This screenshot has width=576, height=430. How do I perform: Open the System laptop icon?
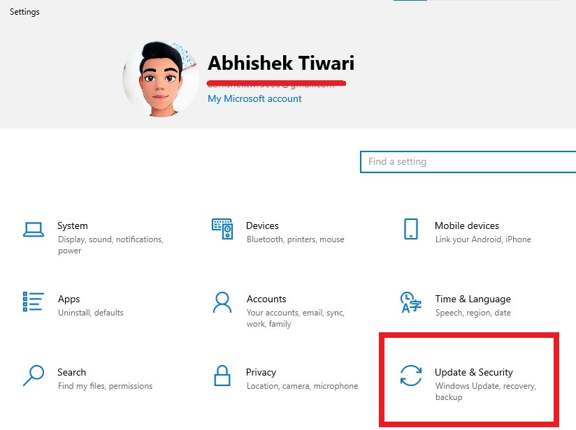coord(34,230)
